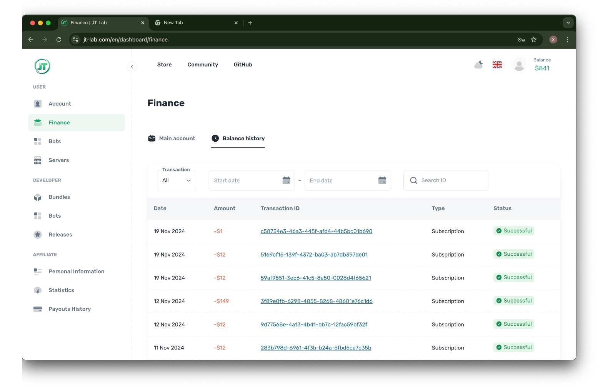Open Servers in the sidebar
This screenshot has height=389, width=598.
tap(77, 160)
